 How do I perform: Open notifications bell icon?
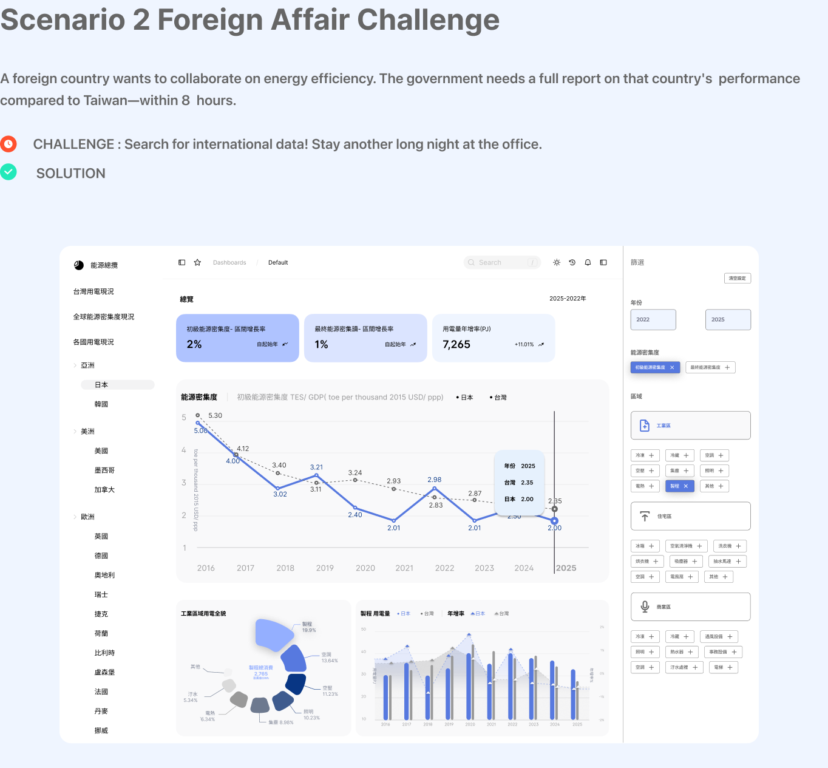click(x=588, y=262)
